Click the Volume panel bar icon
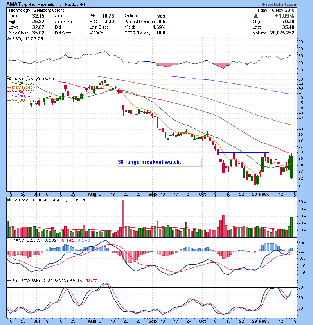The height and width of the screenshot is (325, 313). coord(9,200)
